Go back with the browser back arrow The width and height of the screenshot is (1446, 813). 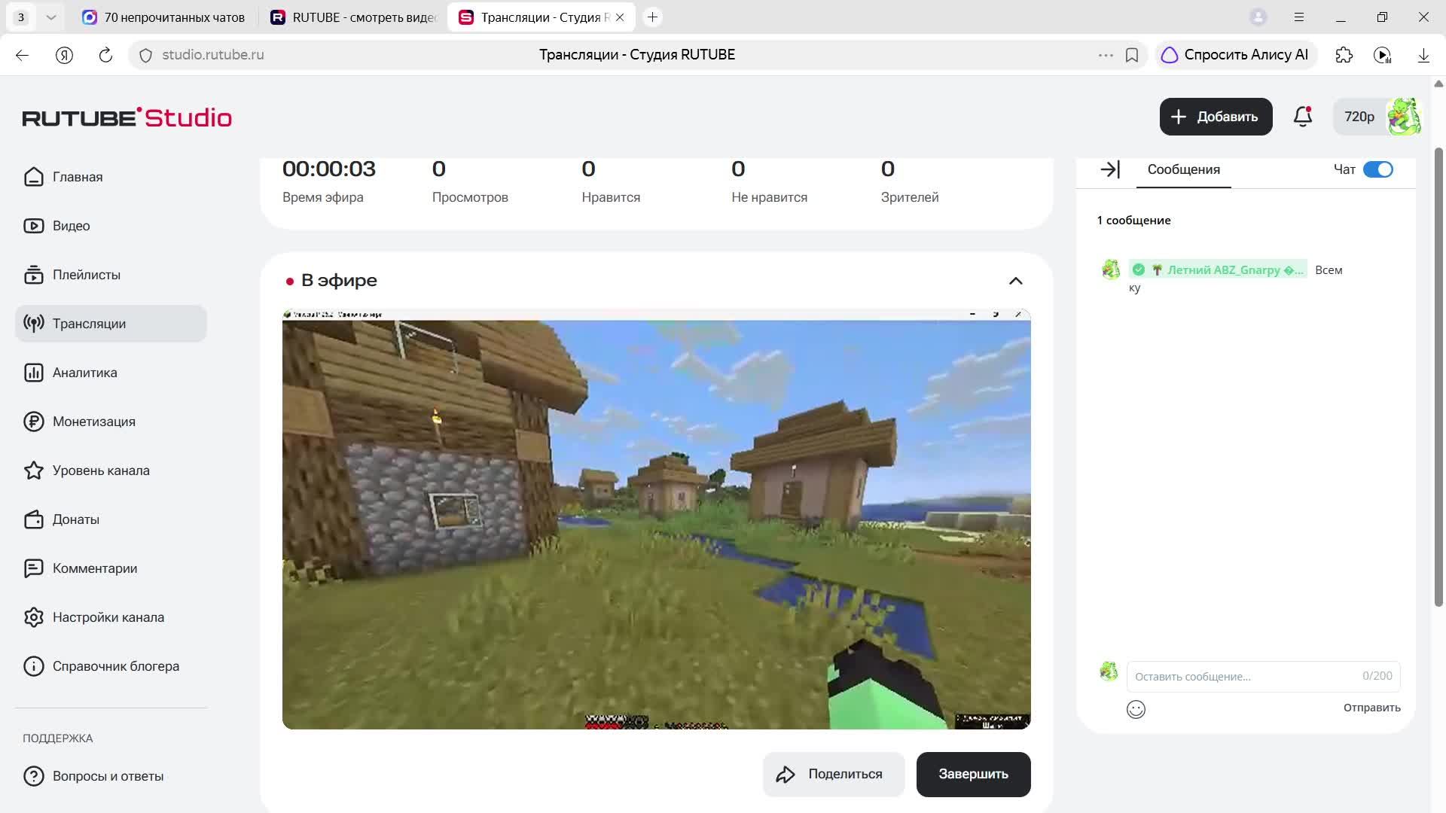pos(22,55)
